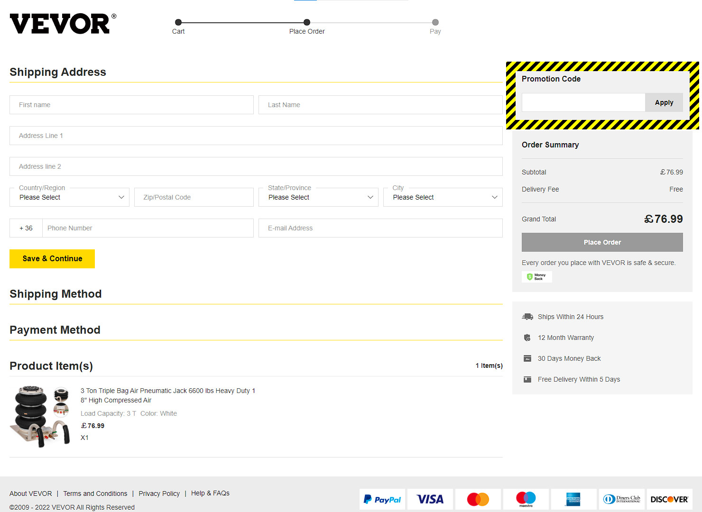702x512 pixels.
Task: Click the Cart step label
Action: pyautogui.click(x=178, y=31)
